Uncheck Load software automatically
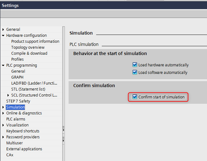 point(135,72)
